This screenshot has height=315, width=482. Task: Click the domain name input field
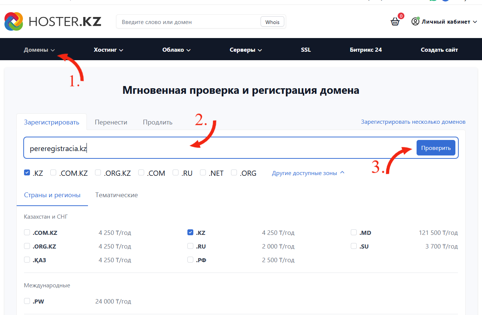click(x=220, y=148)
